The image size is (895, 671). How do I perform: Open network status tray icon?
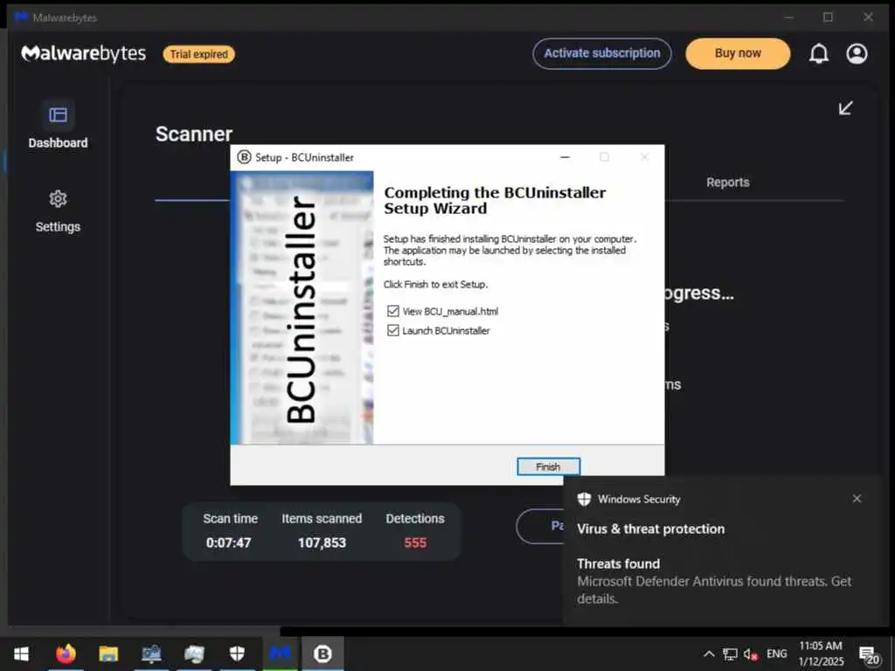[730, 654]
